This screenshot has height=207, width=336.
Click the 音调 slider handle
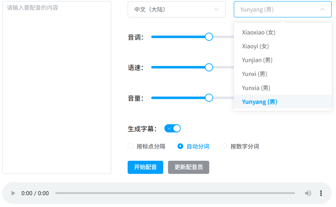point(209,37)
